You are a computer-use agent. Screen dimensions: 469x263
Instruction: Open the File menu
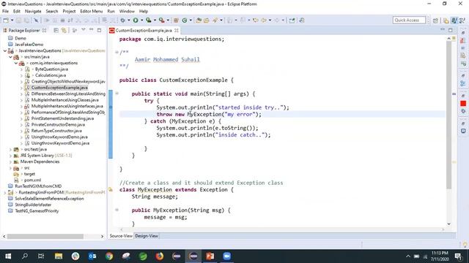(5, 12)
